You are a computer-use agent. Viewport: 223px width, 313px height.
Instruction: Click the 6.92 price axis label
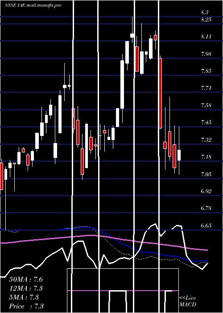(x=206, y=191)
